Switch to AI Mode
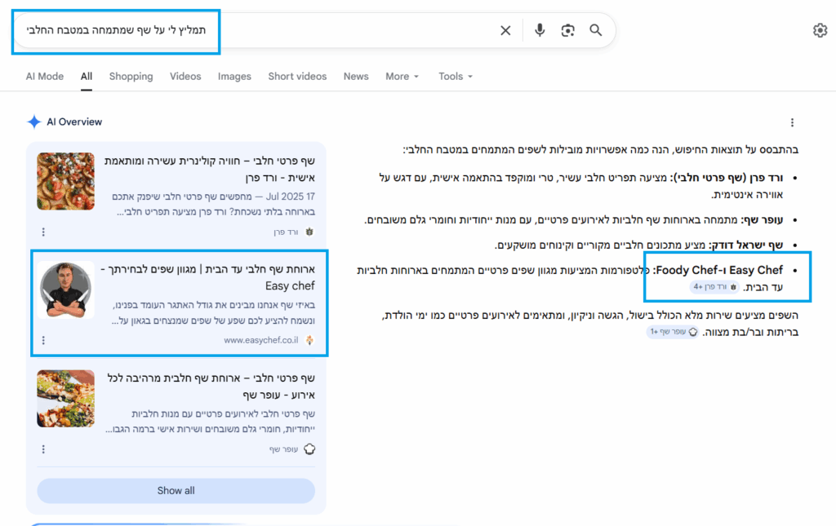The height and width of the screenshot is (526, 836). tap(44, 76)
